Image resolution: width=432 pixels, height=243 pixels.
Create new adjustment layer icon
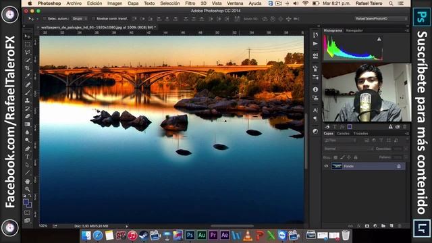pyautogui.click(x=375, y=226)
